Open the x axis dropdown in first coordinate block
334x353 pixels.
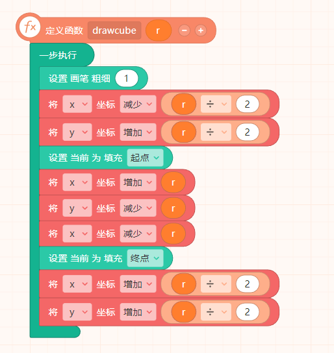[77, 104]
